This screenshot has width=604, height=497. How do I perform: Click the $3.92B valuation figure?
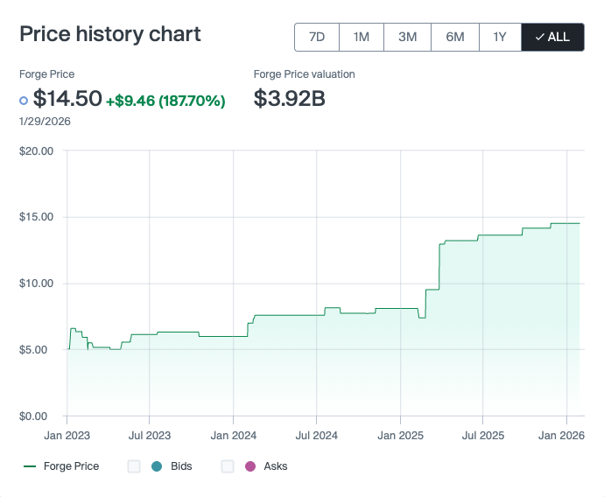(x=289, y=99)
